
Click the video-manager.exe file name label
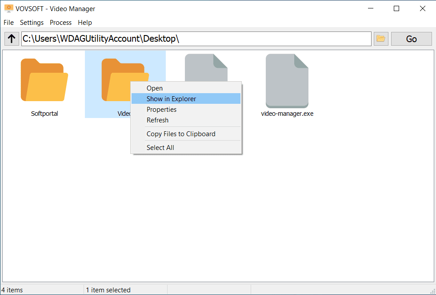[287, 114]
